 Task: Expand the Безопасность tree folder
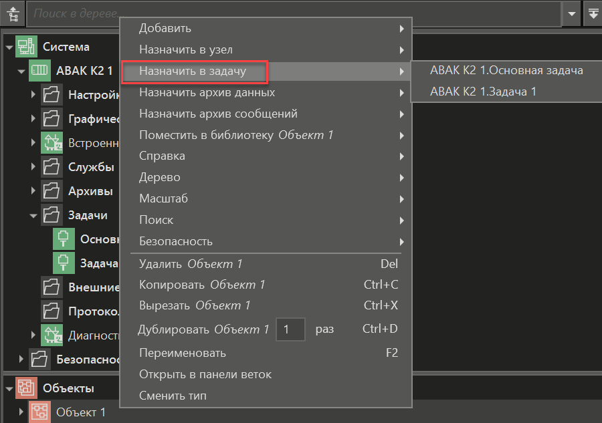pyautogui.click(x=21, y=360)
